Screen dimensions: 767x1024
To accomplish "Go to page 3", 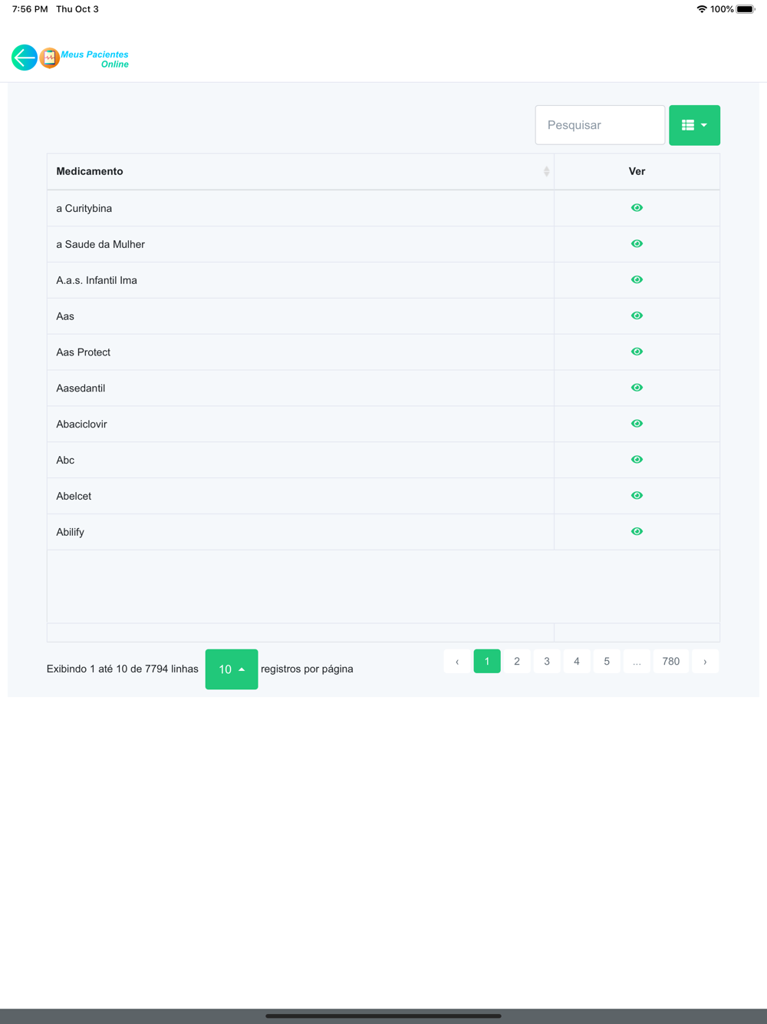I will pyautogui.click(x=547, y=662).
